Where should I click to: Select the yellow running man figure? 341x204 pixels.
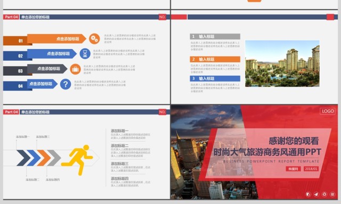pos(77,160)
